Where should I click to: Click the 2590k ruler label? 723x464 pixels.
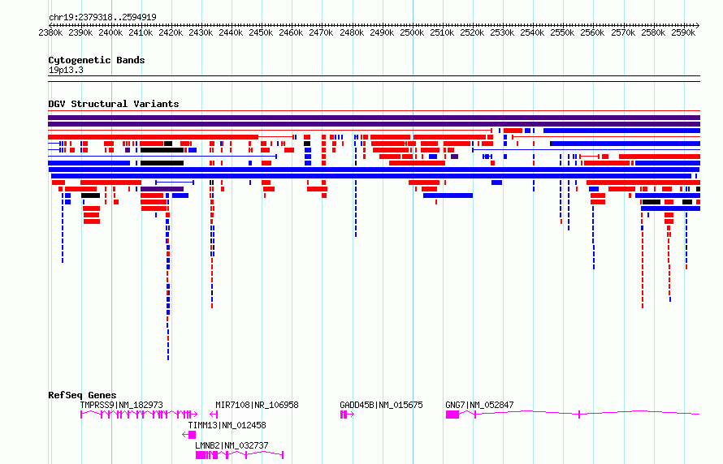point(684,32)
